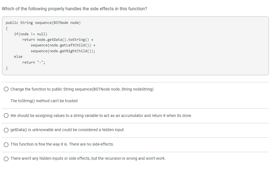This screenshot has height=170, width=272.
Task: Click the answer text 'getData() is unknowable'
Action: tap(67, 130)
